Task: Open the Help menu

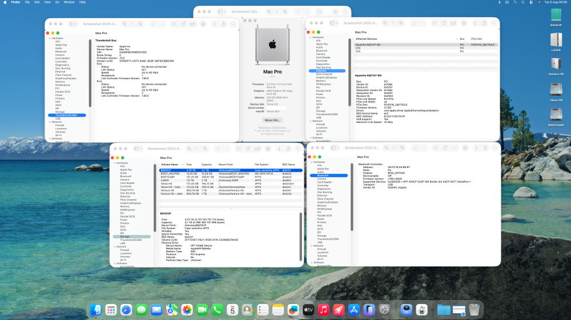Action: (x=82, y=2)
